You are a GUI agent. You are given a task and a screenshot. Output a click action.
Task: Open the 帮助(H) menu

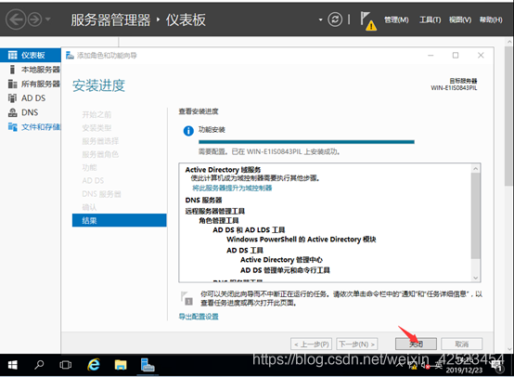491,20
